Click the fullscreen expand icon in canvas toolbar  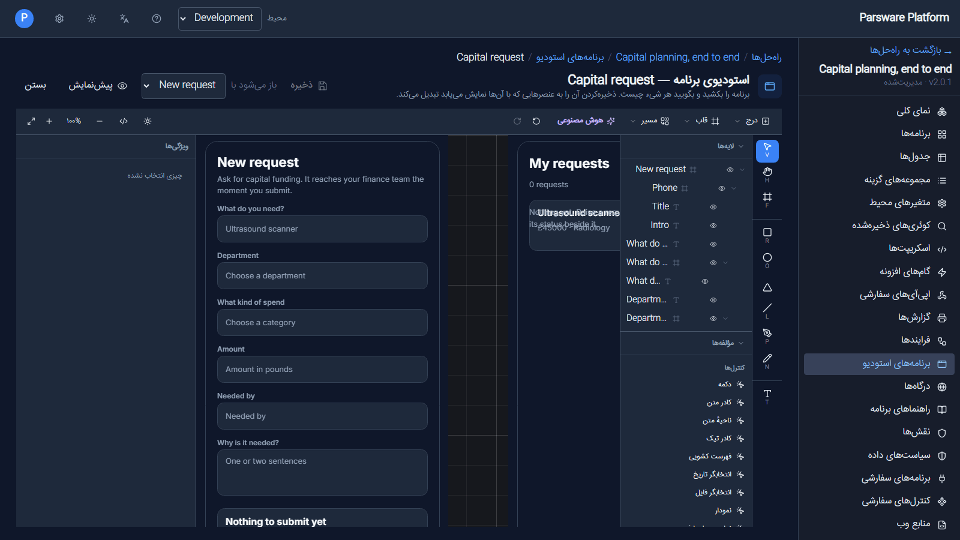coord(31,121)
